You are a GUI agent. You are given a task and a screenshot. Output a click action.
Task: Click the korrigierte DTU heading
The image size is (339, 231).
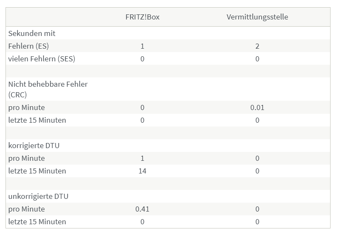tap(34, 146)
